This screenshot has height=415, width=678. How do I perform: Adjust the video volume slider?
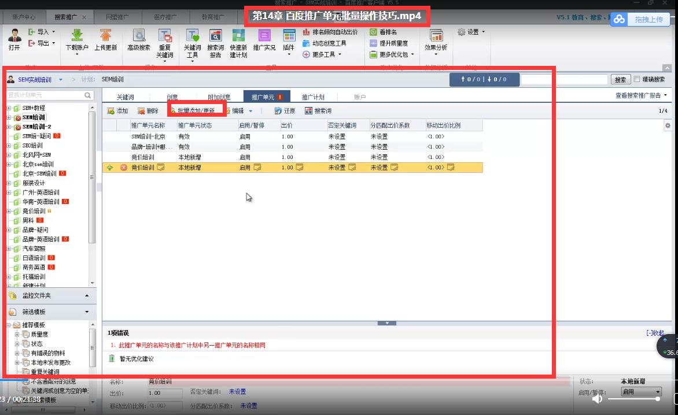click(x=633, y=399)
